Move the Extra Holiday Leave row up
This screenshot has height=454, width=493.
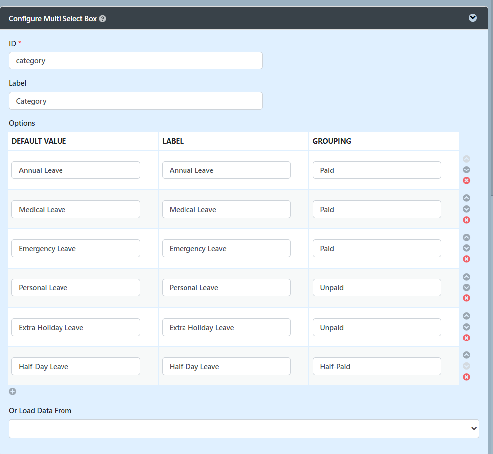click(466, 316)
